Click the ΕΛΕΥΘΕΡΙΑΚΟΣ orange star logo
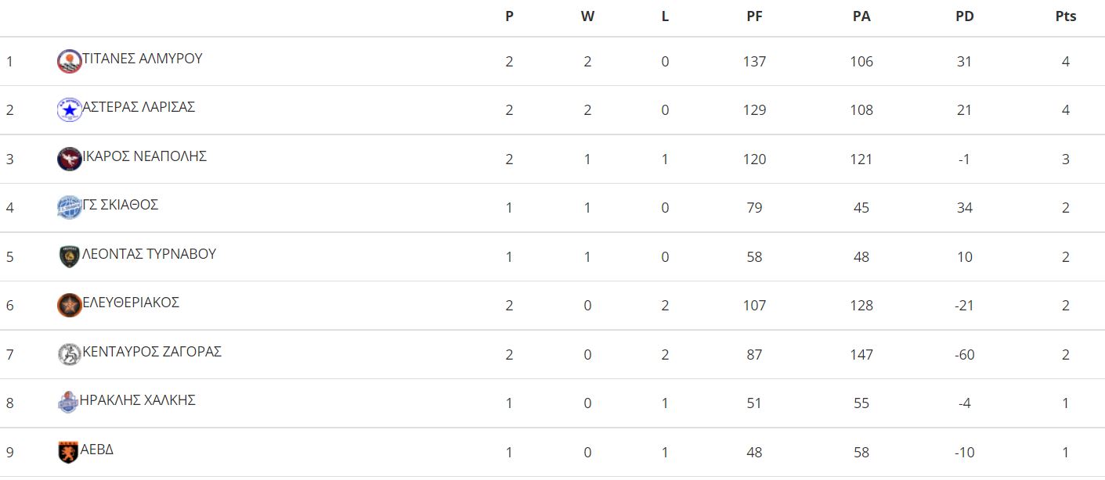The height and width of the screenshot is (480, 1105). click(x=70, y=305)
